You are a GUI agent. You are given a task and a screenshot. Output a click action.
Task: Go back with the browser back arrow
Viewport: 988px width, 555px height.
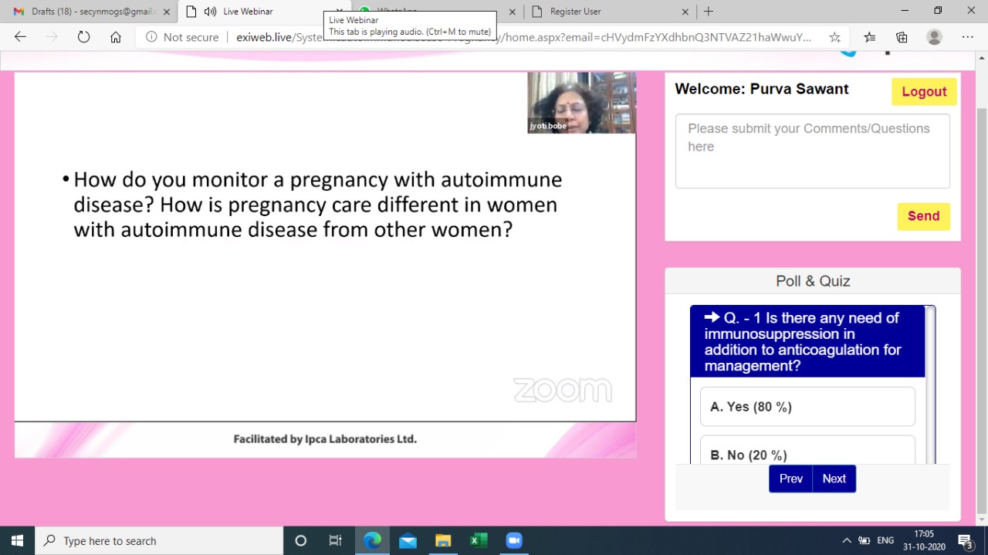pos(21,37)
